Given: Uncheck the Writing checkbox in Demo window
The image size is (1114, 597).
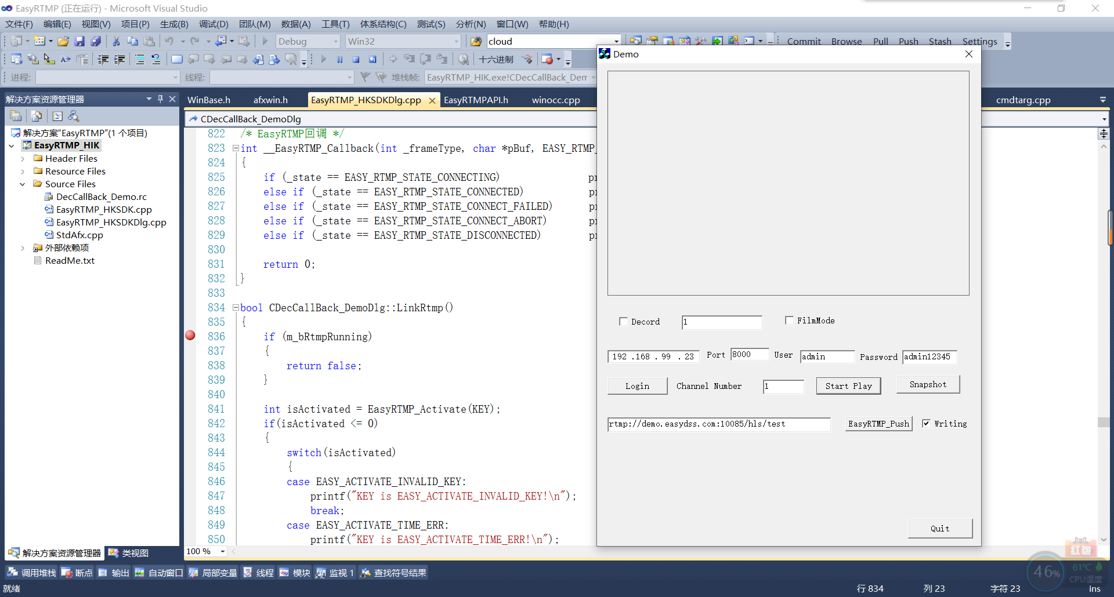Looking at the screenshot, I should (x=926, y=423).
